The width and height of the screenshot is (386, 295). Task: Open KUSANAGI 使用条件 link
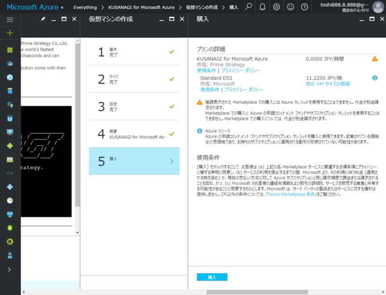(207, 70)
